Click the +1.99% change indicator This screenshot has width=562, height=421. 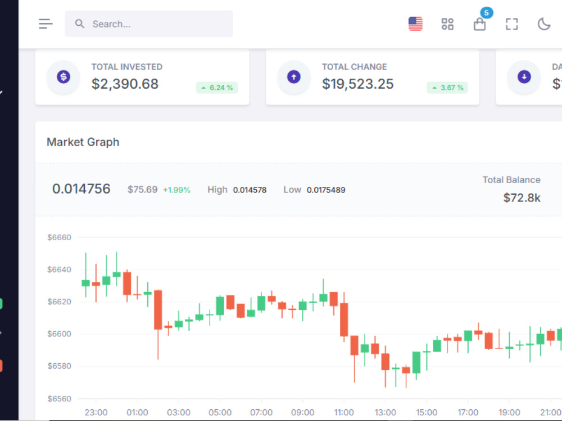tap(176, 190)
